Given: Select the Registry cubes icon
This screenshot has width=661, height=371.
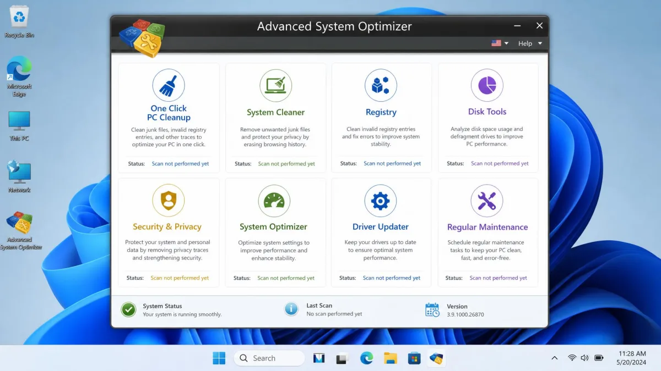Looking at the screenshot, I should pyautogui.click(x=381, y=85).
